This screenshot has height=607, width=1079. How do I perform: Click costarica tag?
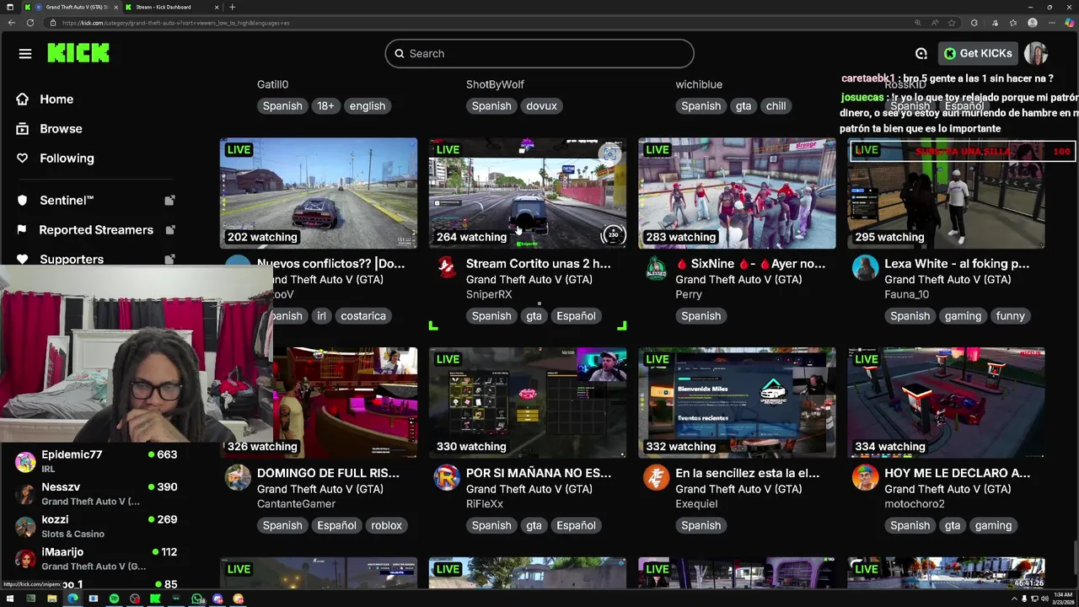(x=362, y=316)
